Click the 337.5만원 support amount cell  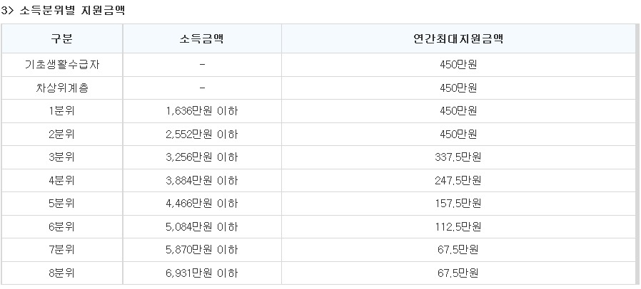[x=458, y=157]
